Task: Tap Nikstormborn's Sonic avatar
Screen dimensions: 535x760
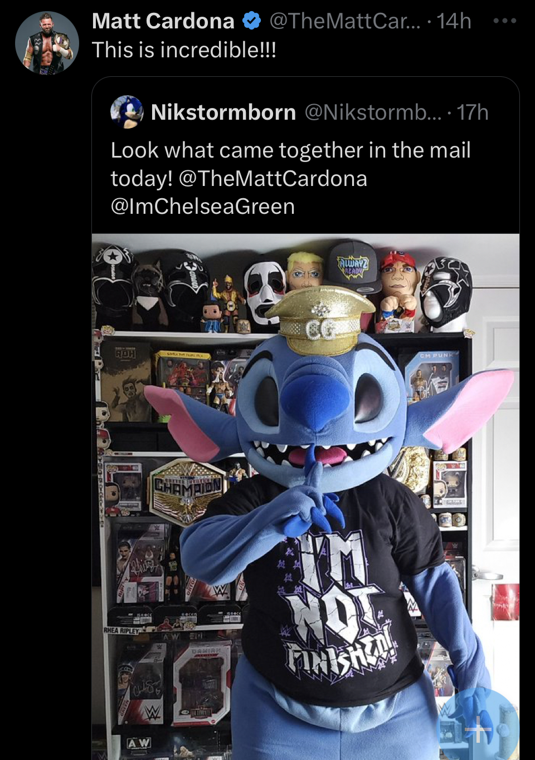Action: 127,112
